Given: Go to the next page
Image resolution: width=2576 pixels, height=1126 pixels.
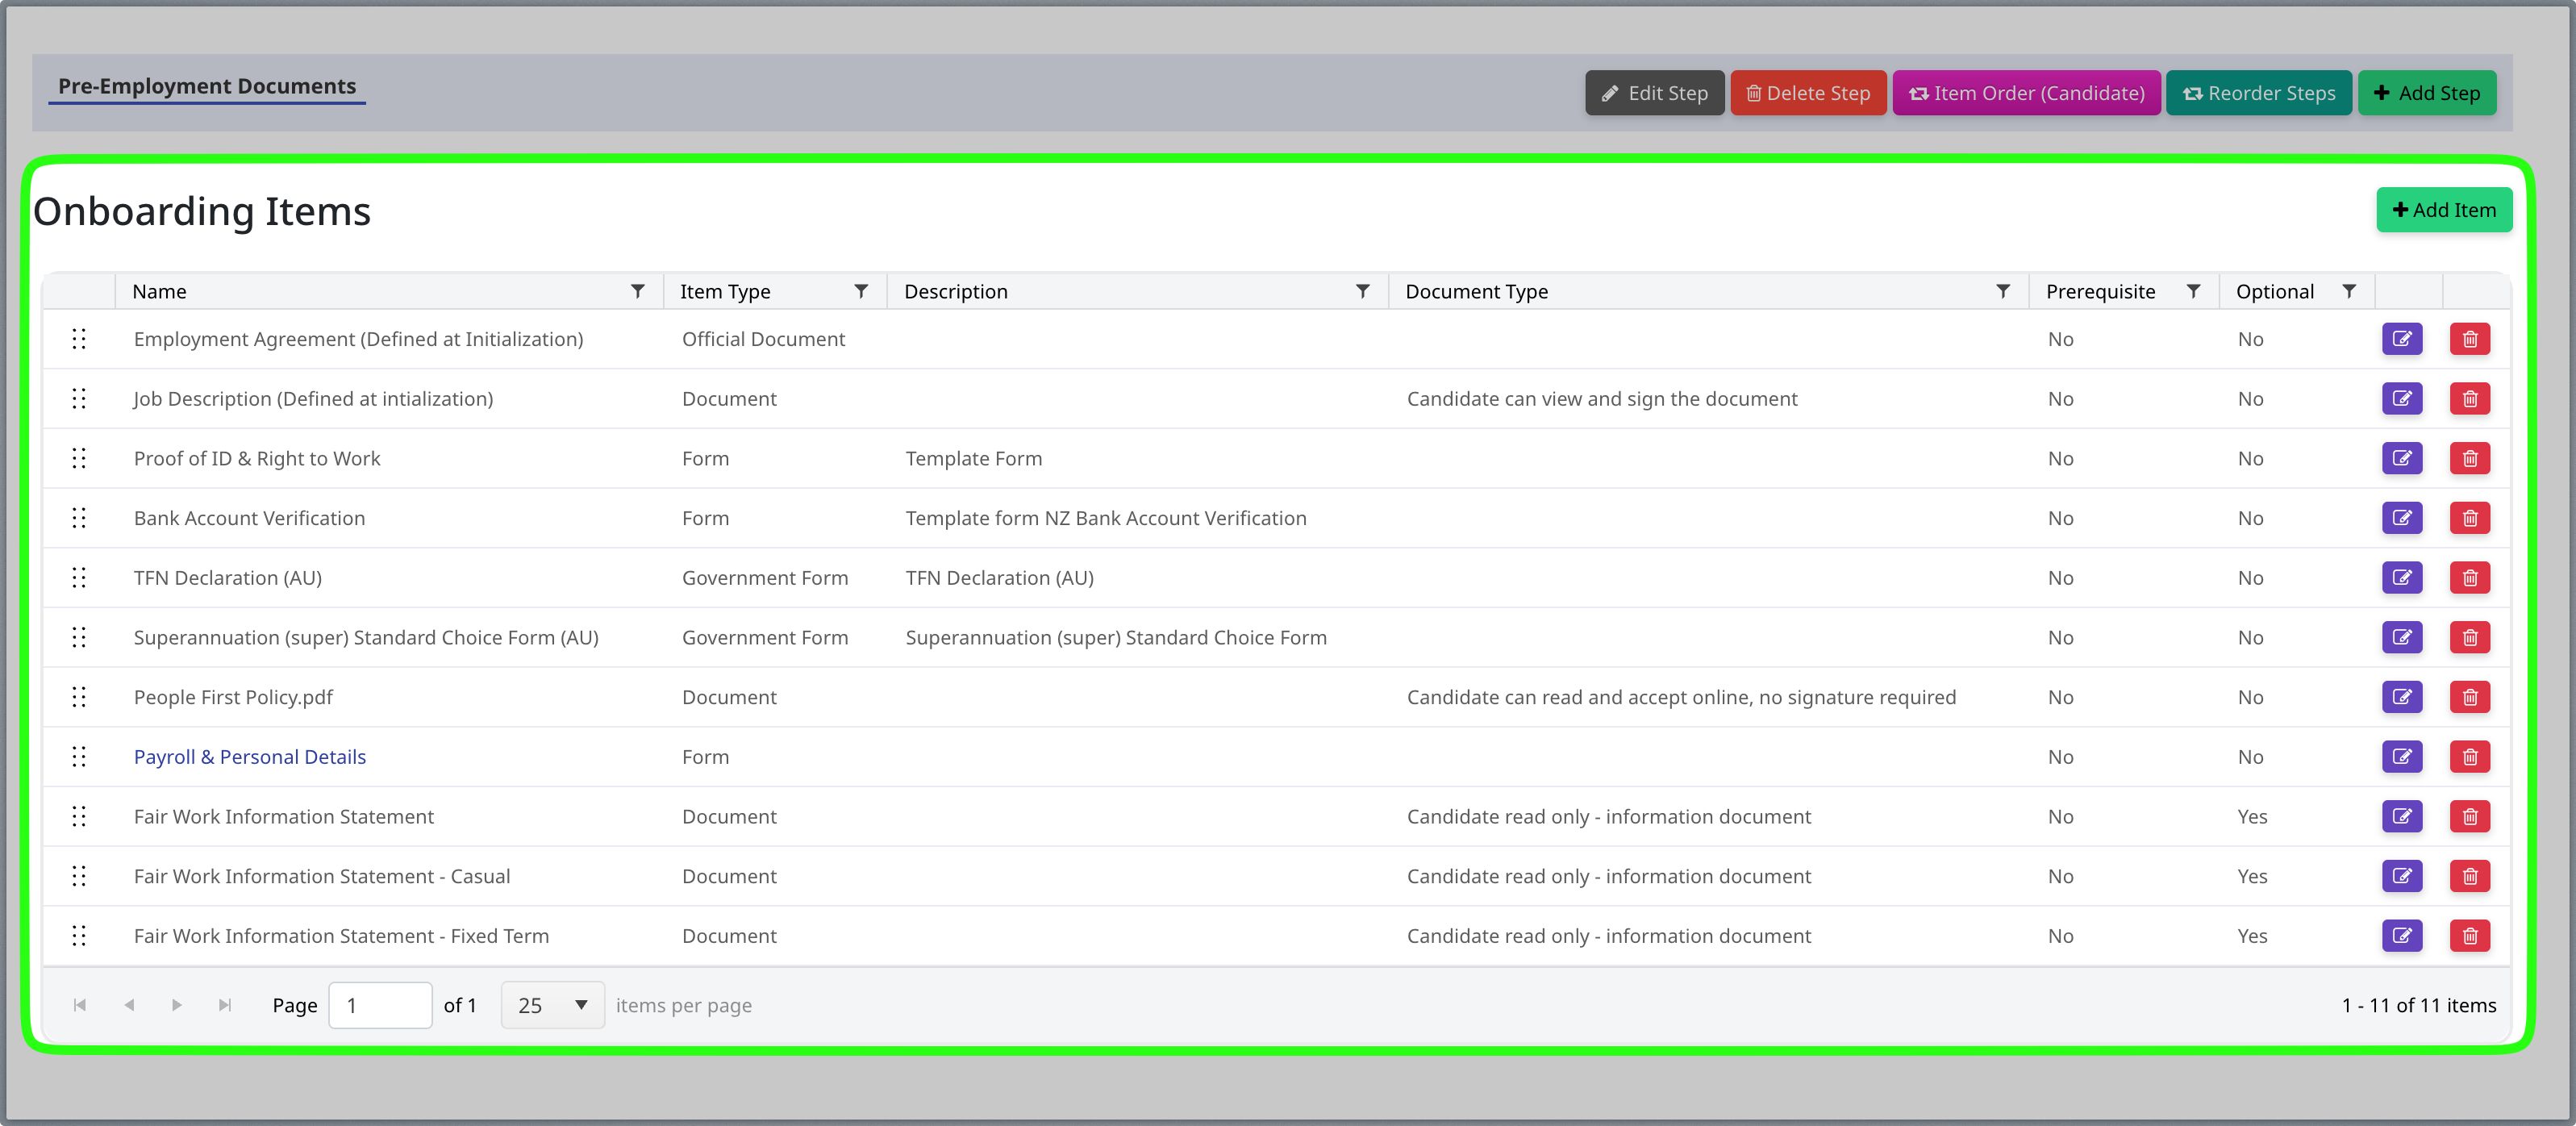Looking at the screenshot, I should click(x=177, y=1005).
